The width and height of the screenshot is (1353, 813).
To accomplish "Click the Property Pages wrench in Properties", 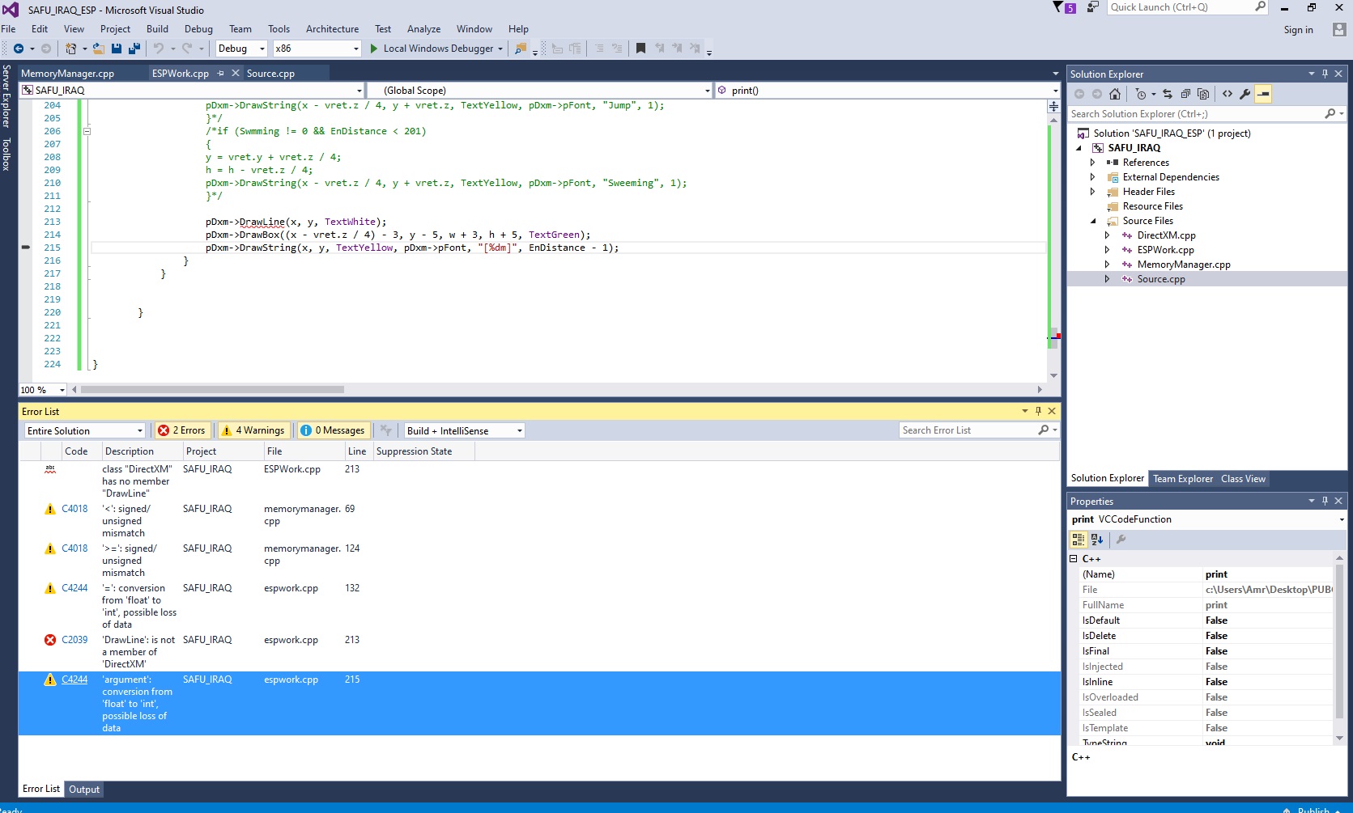I will pos(1121,540).
